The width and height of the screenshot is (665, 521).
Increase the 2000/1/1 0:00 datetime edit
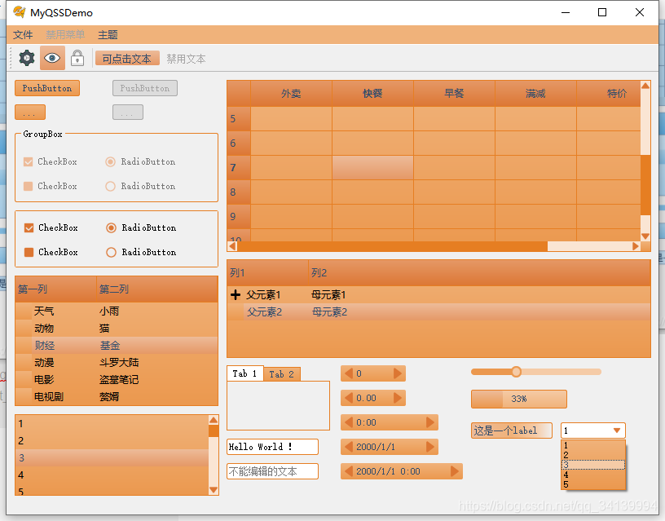(454, 471)
